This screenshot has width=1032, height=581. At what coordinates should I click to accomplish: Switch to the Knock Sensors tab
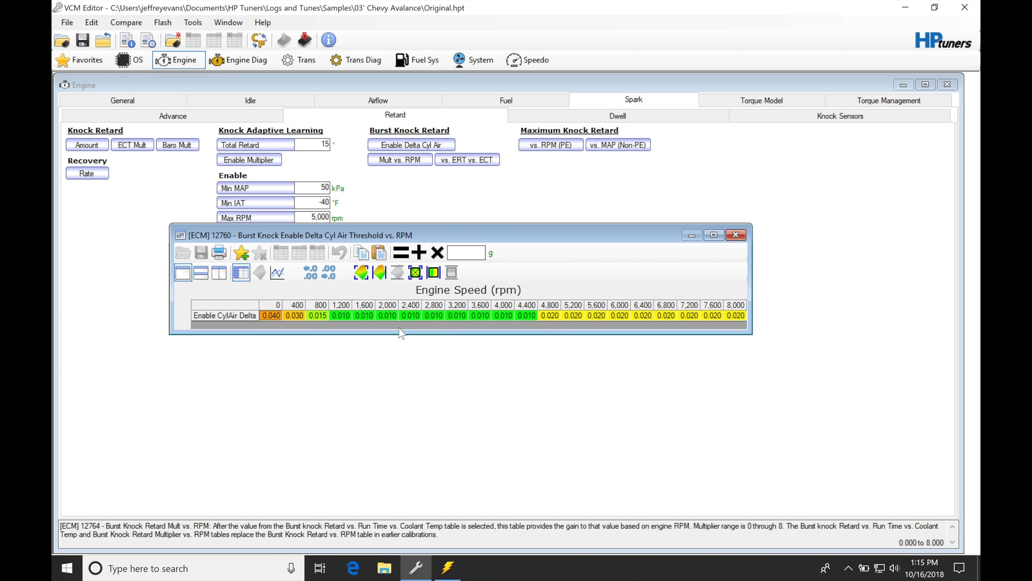[x=840, y=116]
